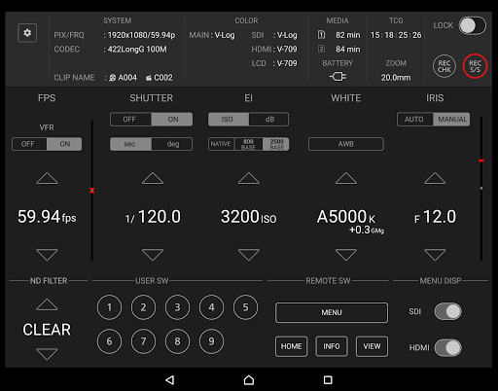This screenshot has width=498, height=391.
Task: Select USER SW button 9
Action: point(211,341)
